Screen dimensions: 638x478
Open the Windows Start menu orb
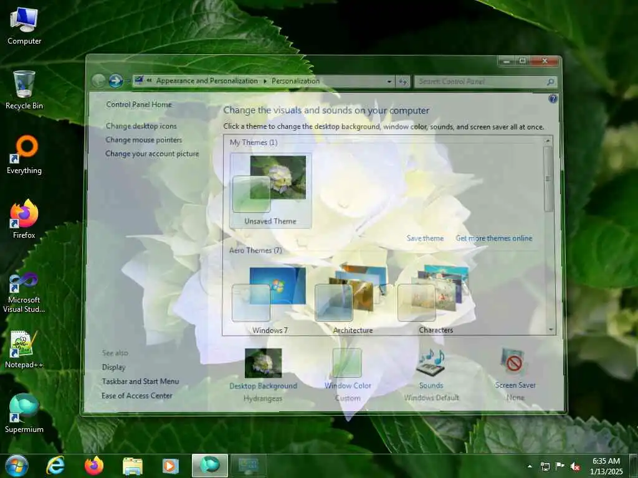coord(17,466)
